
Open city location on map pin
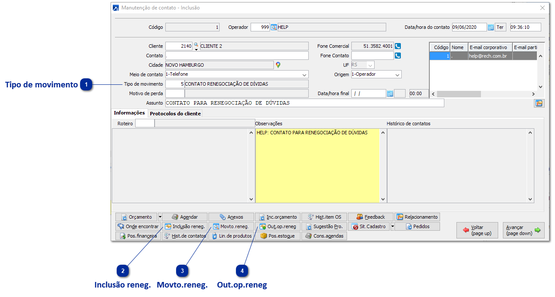click(x=278, y=65)
